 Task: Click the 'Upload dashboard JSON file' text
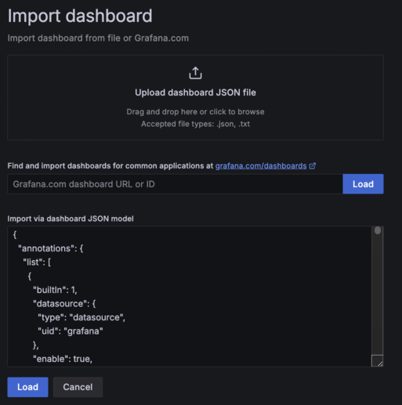tap(195, 92)
